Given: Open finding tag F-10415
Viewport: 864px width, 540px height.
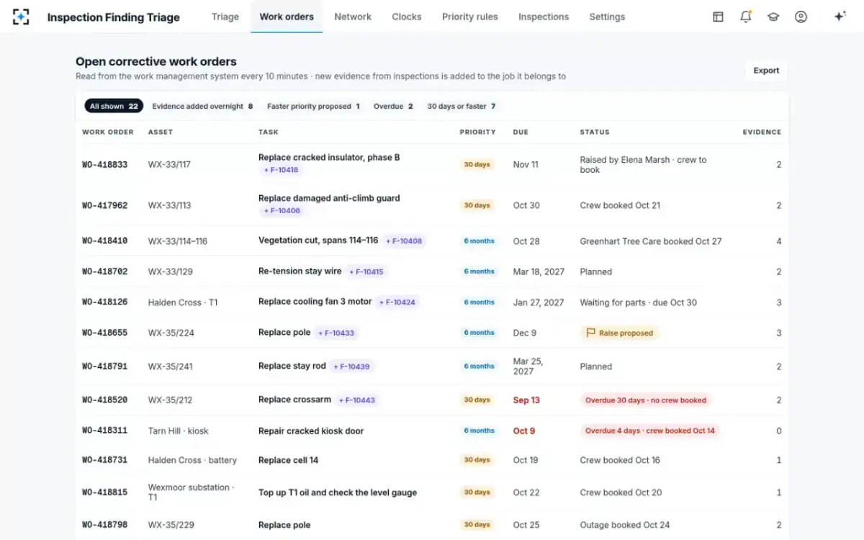Looking at the screenshot, I should click(x=366, y=271).
